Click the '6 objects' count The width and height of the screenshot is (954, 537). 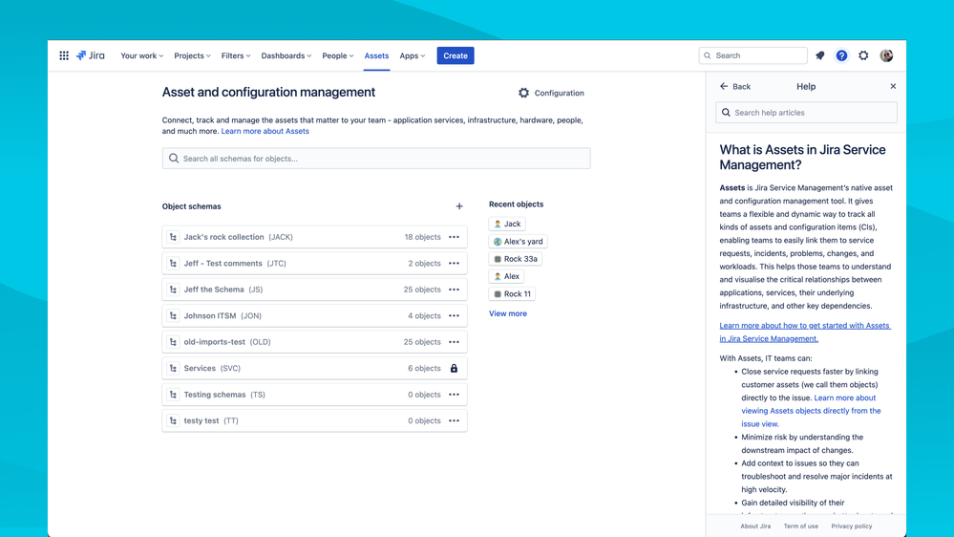point(424,368)
